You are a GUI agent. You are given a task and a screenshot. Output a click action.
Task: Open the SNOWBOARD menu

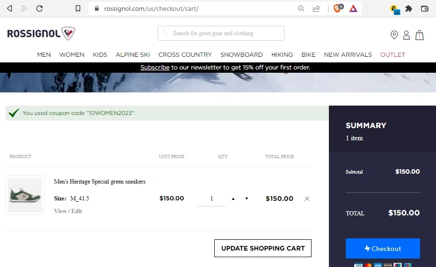pos(241,55)
